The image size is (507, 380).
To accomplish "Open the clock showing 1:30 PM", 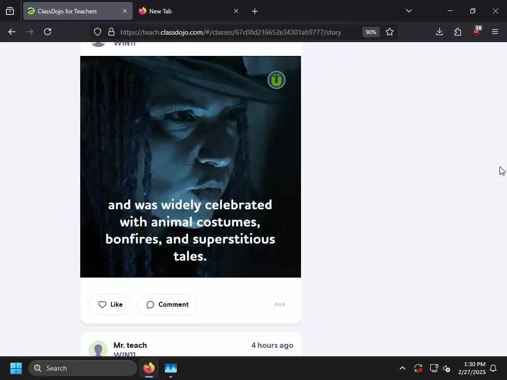I will (472, 368).
